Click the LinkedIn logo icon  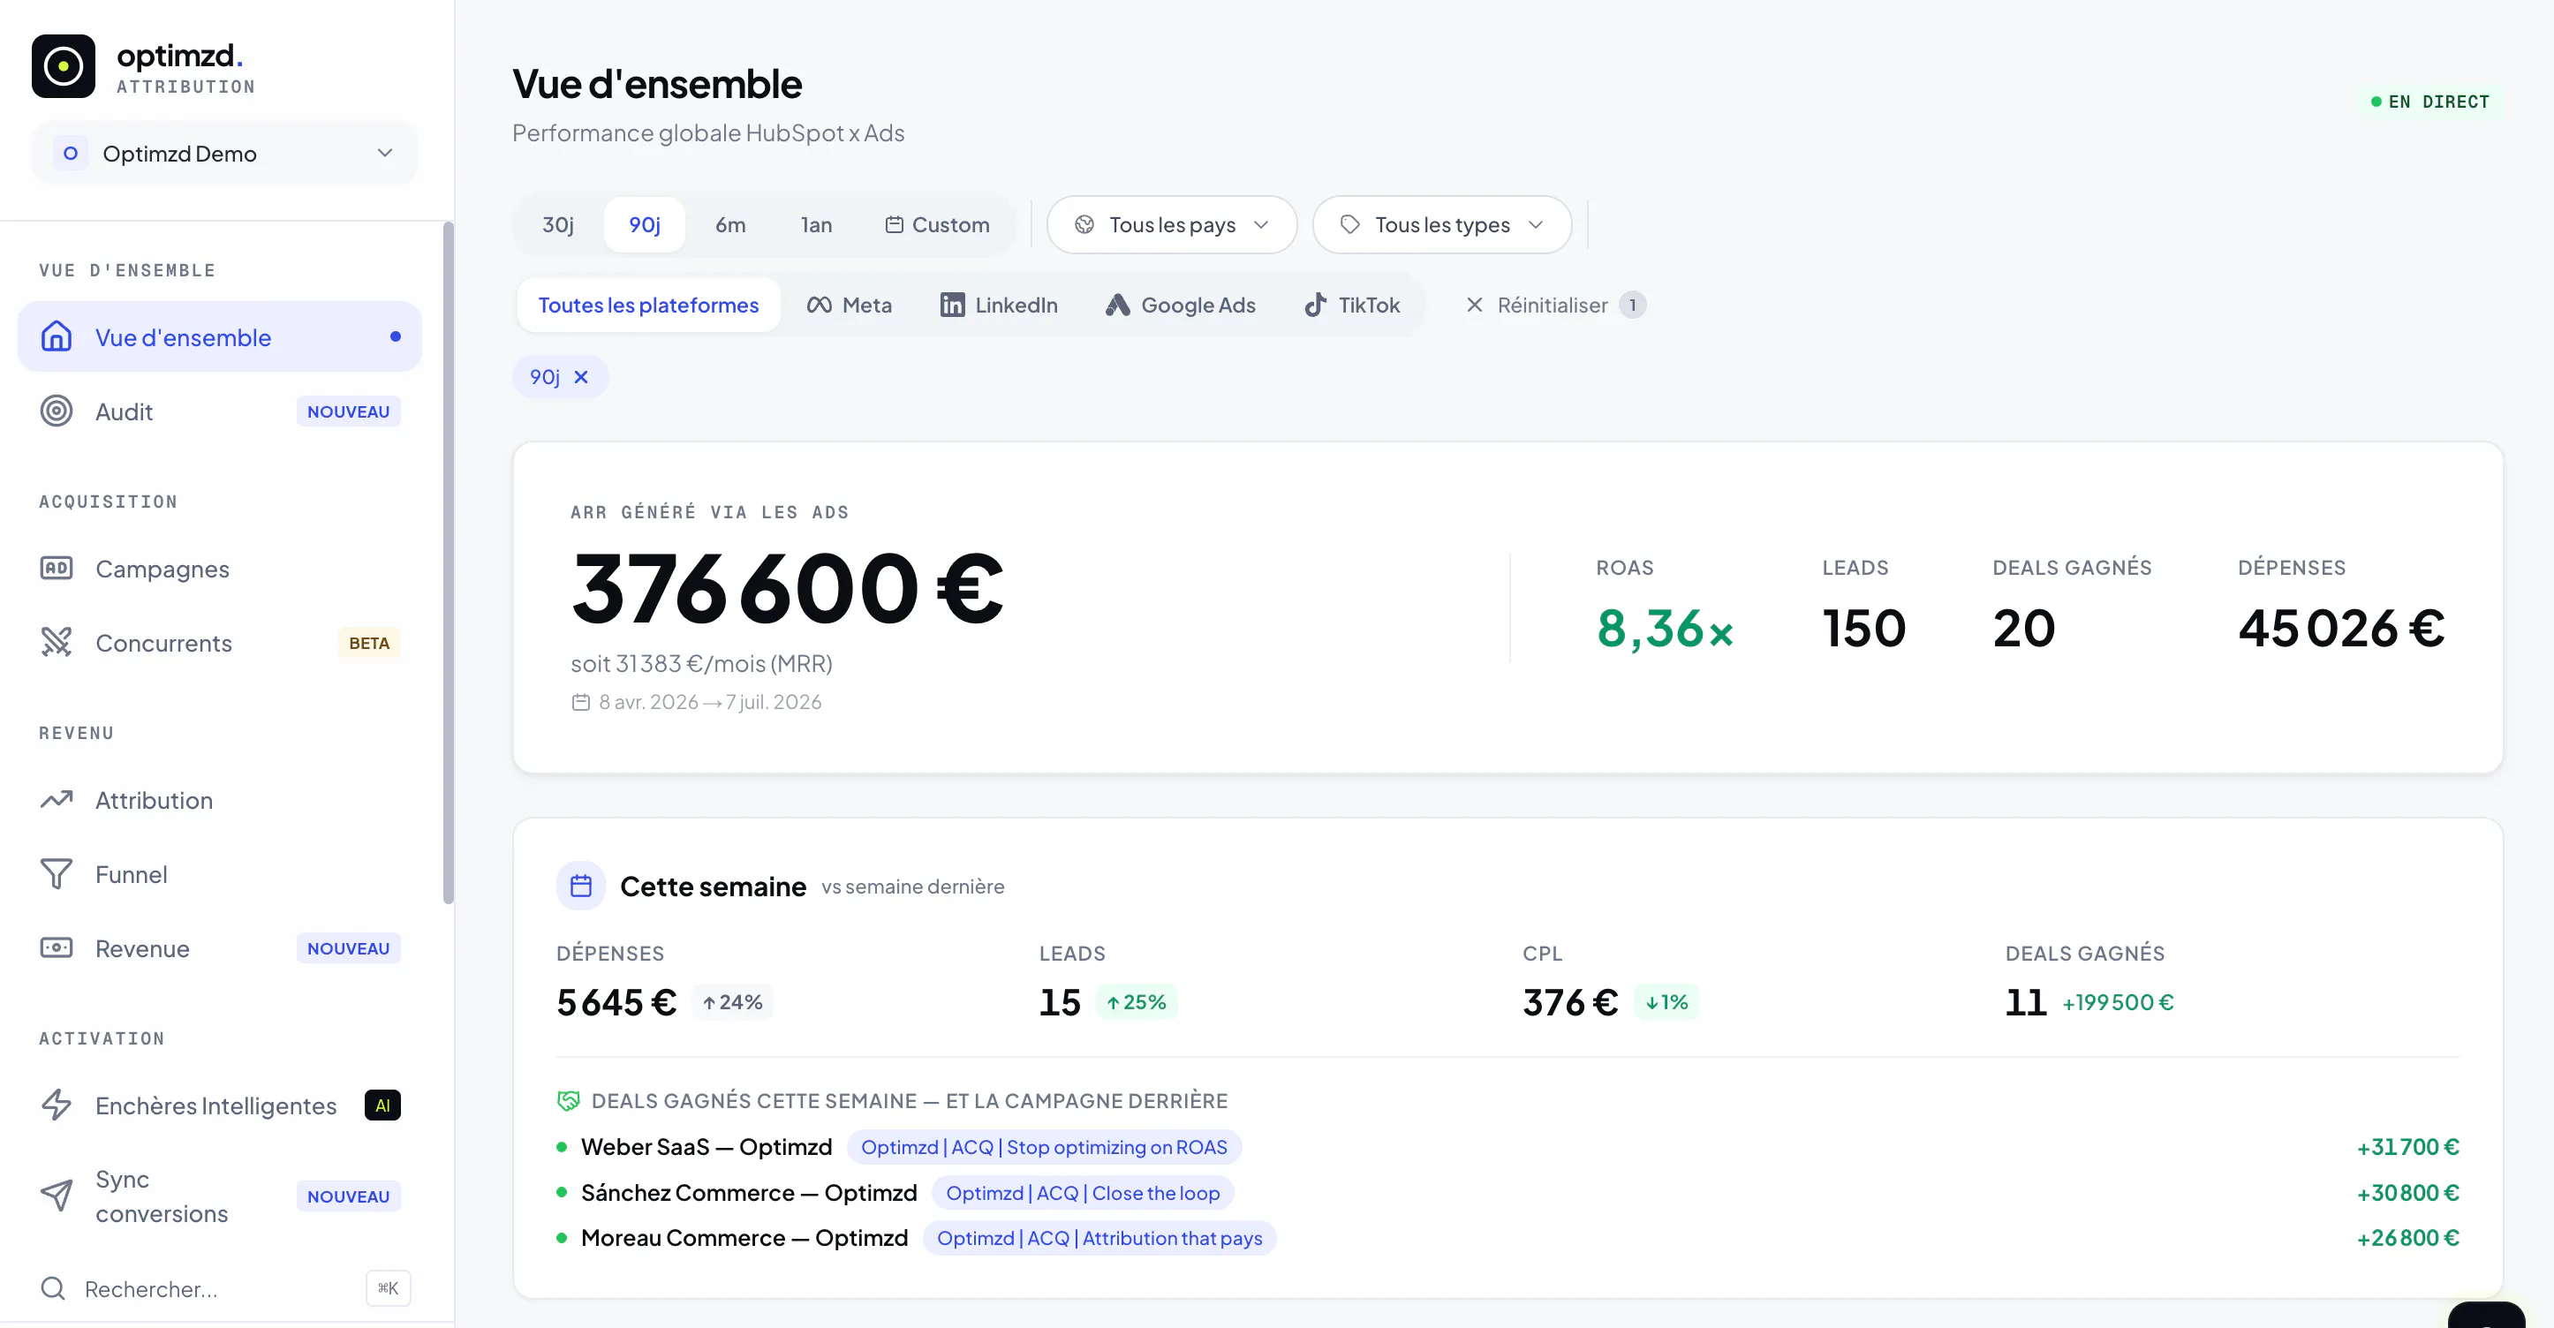pyautogui.click(x=953, y=306)
